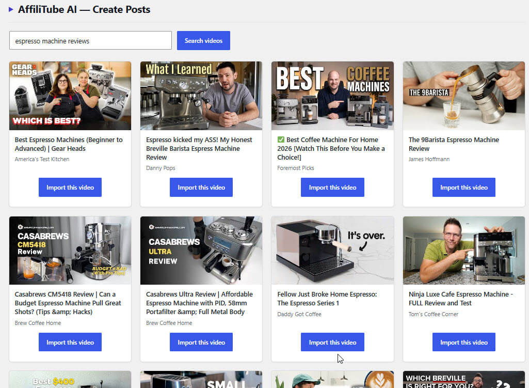Open the Ninja Luxe Cafe thumbnail

[464, 251]
